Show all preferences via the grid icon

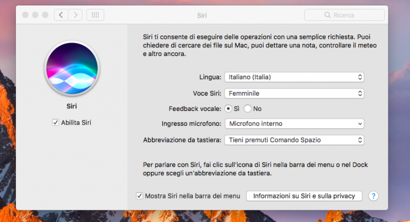(95, 15)
